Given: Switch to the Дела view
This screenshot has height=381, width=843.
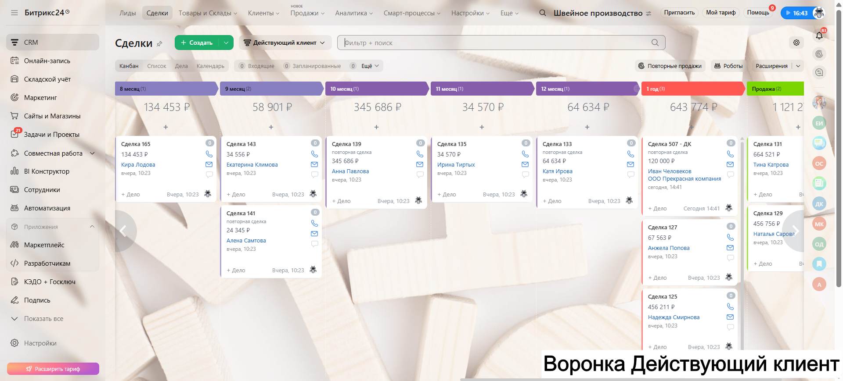Looking at the screenshot, I should pyautogui.click(x=181, y=66).
